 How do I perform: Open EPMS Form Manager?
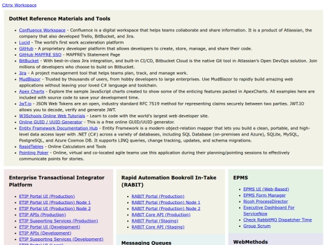(x=265, y=195)
